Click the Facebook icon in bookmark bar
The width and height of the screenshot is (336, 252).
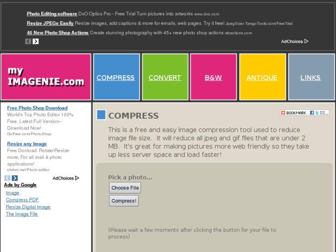click(312, 113)
